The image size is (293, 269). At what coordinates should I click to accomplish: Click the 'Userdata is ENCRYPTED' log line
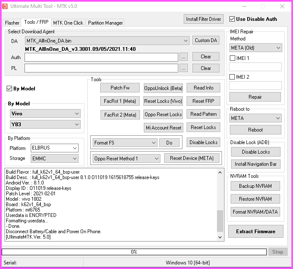click(31, 215)
